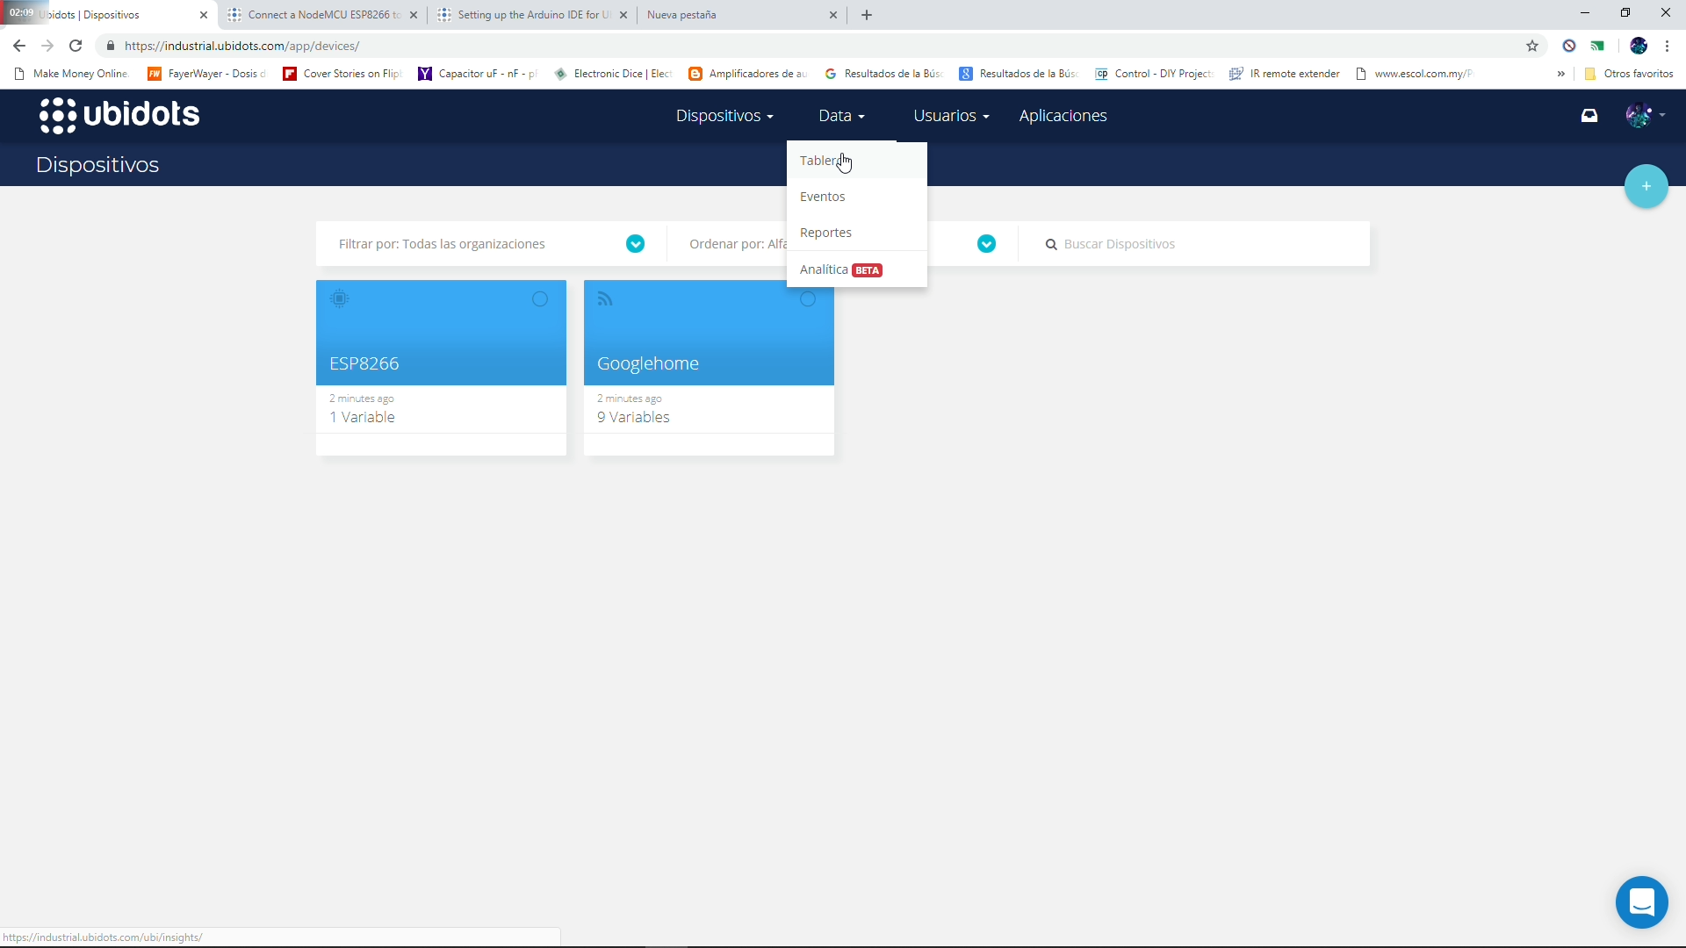Bookmark page with the star icon
1686x948 pixels.
(x=1532, y=46)
